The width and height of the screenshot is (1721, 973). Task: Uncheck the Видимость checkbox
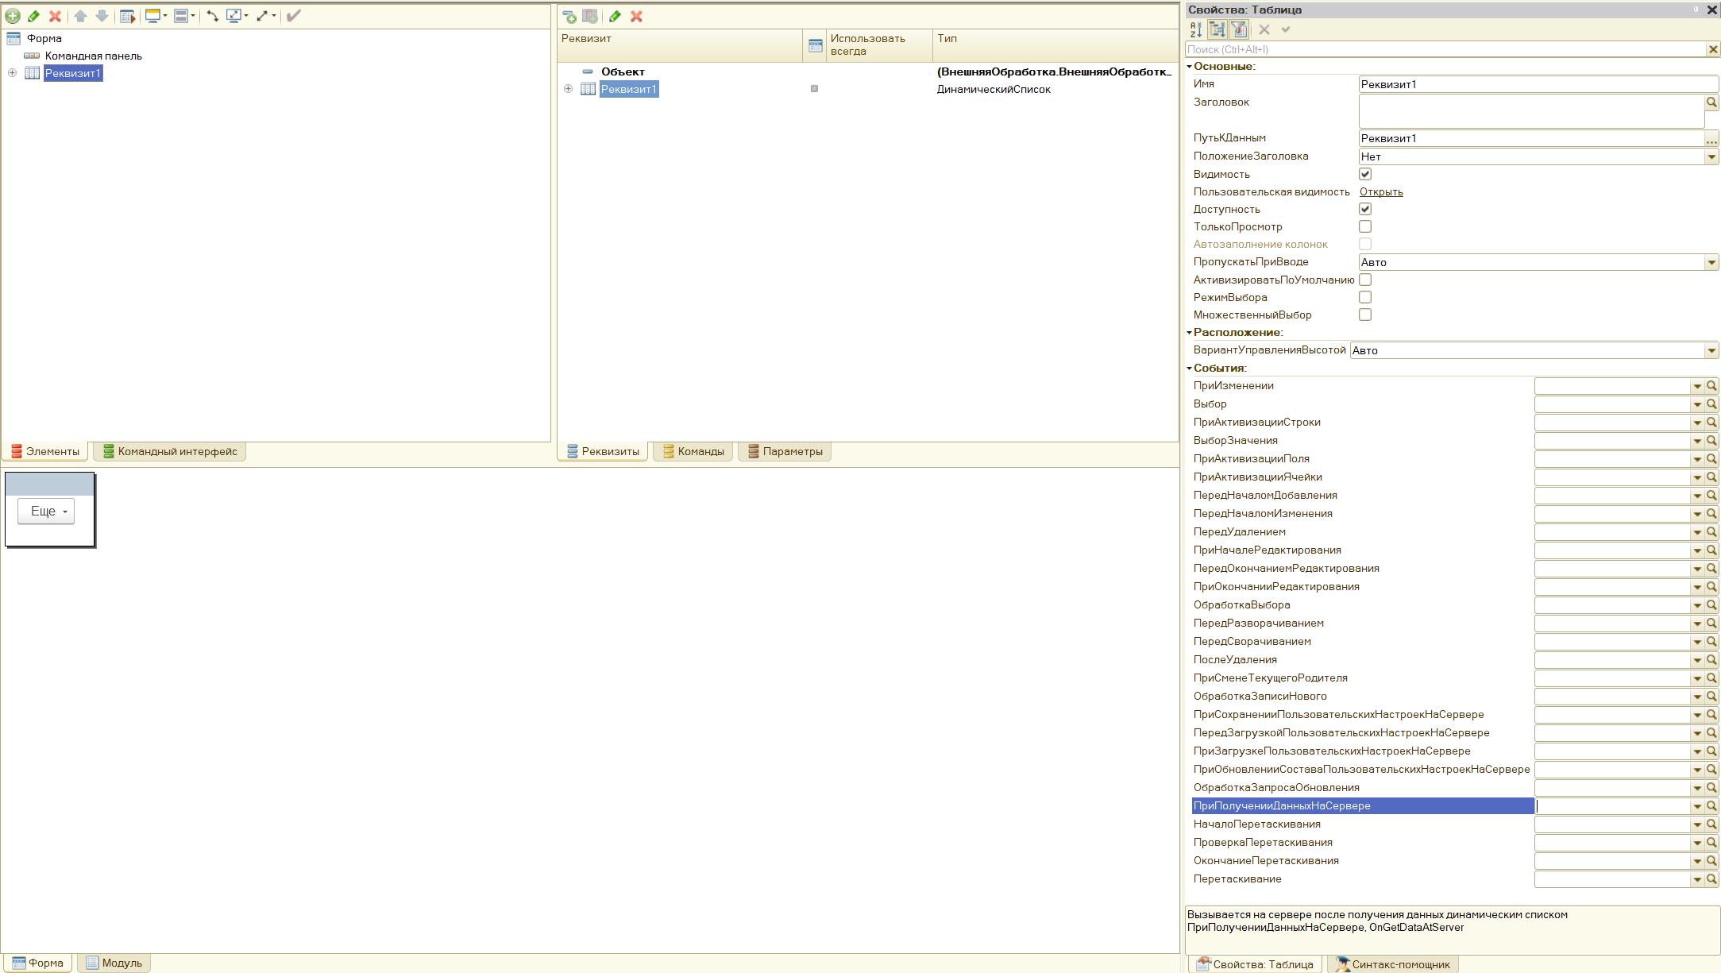coord(1365,174)
